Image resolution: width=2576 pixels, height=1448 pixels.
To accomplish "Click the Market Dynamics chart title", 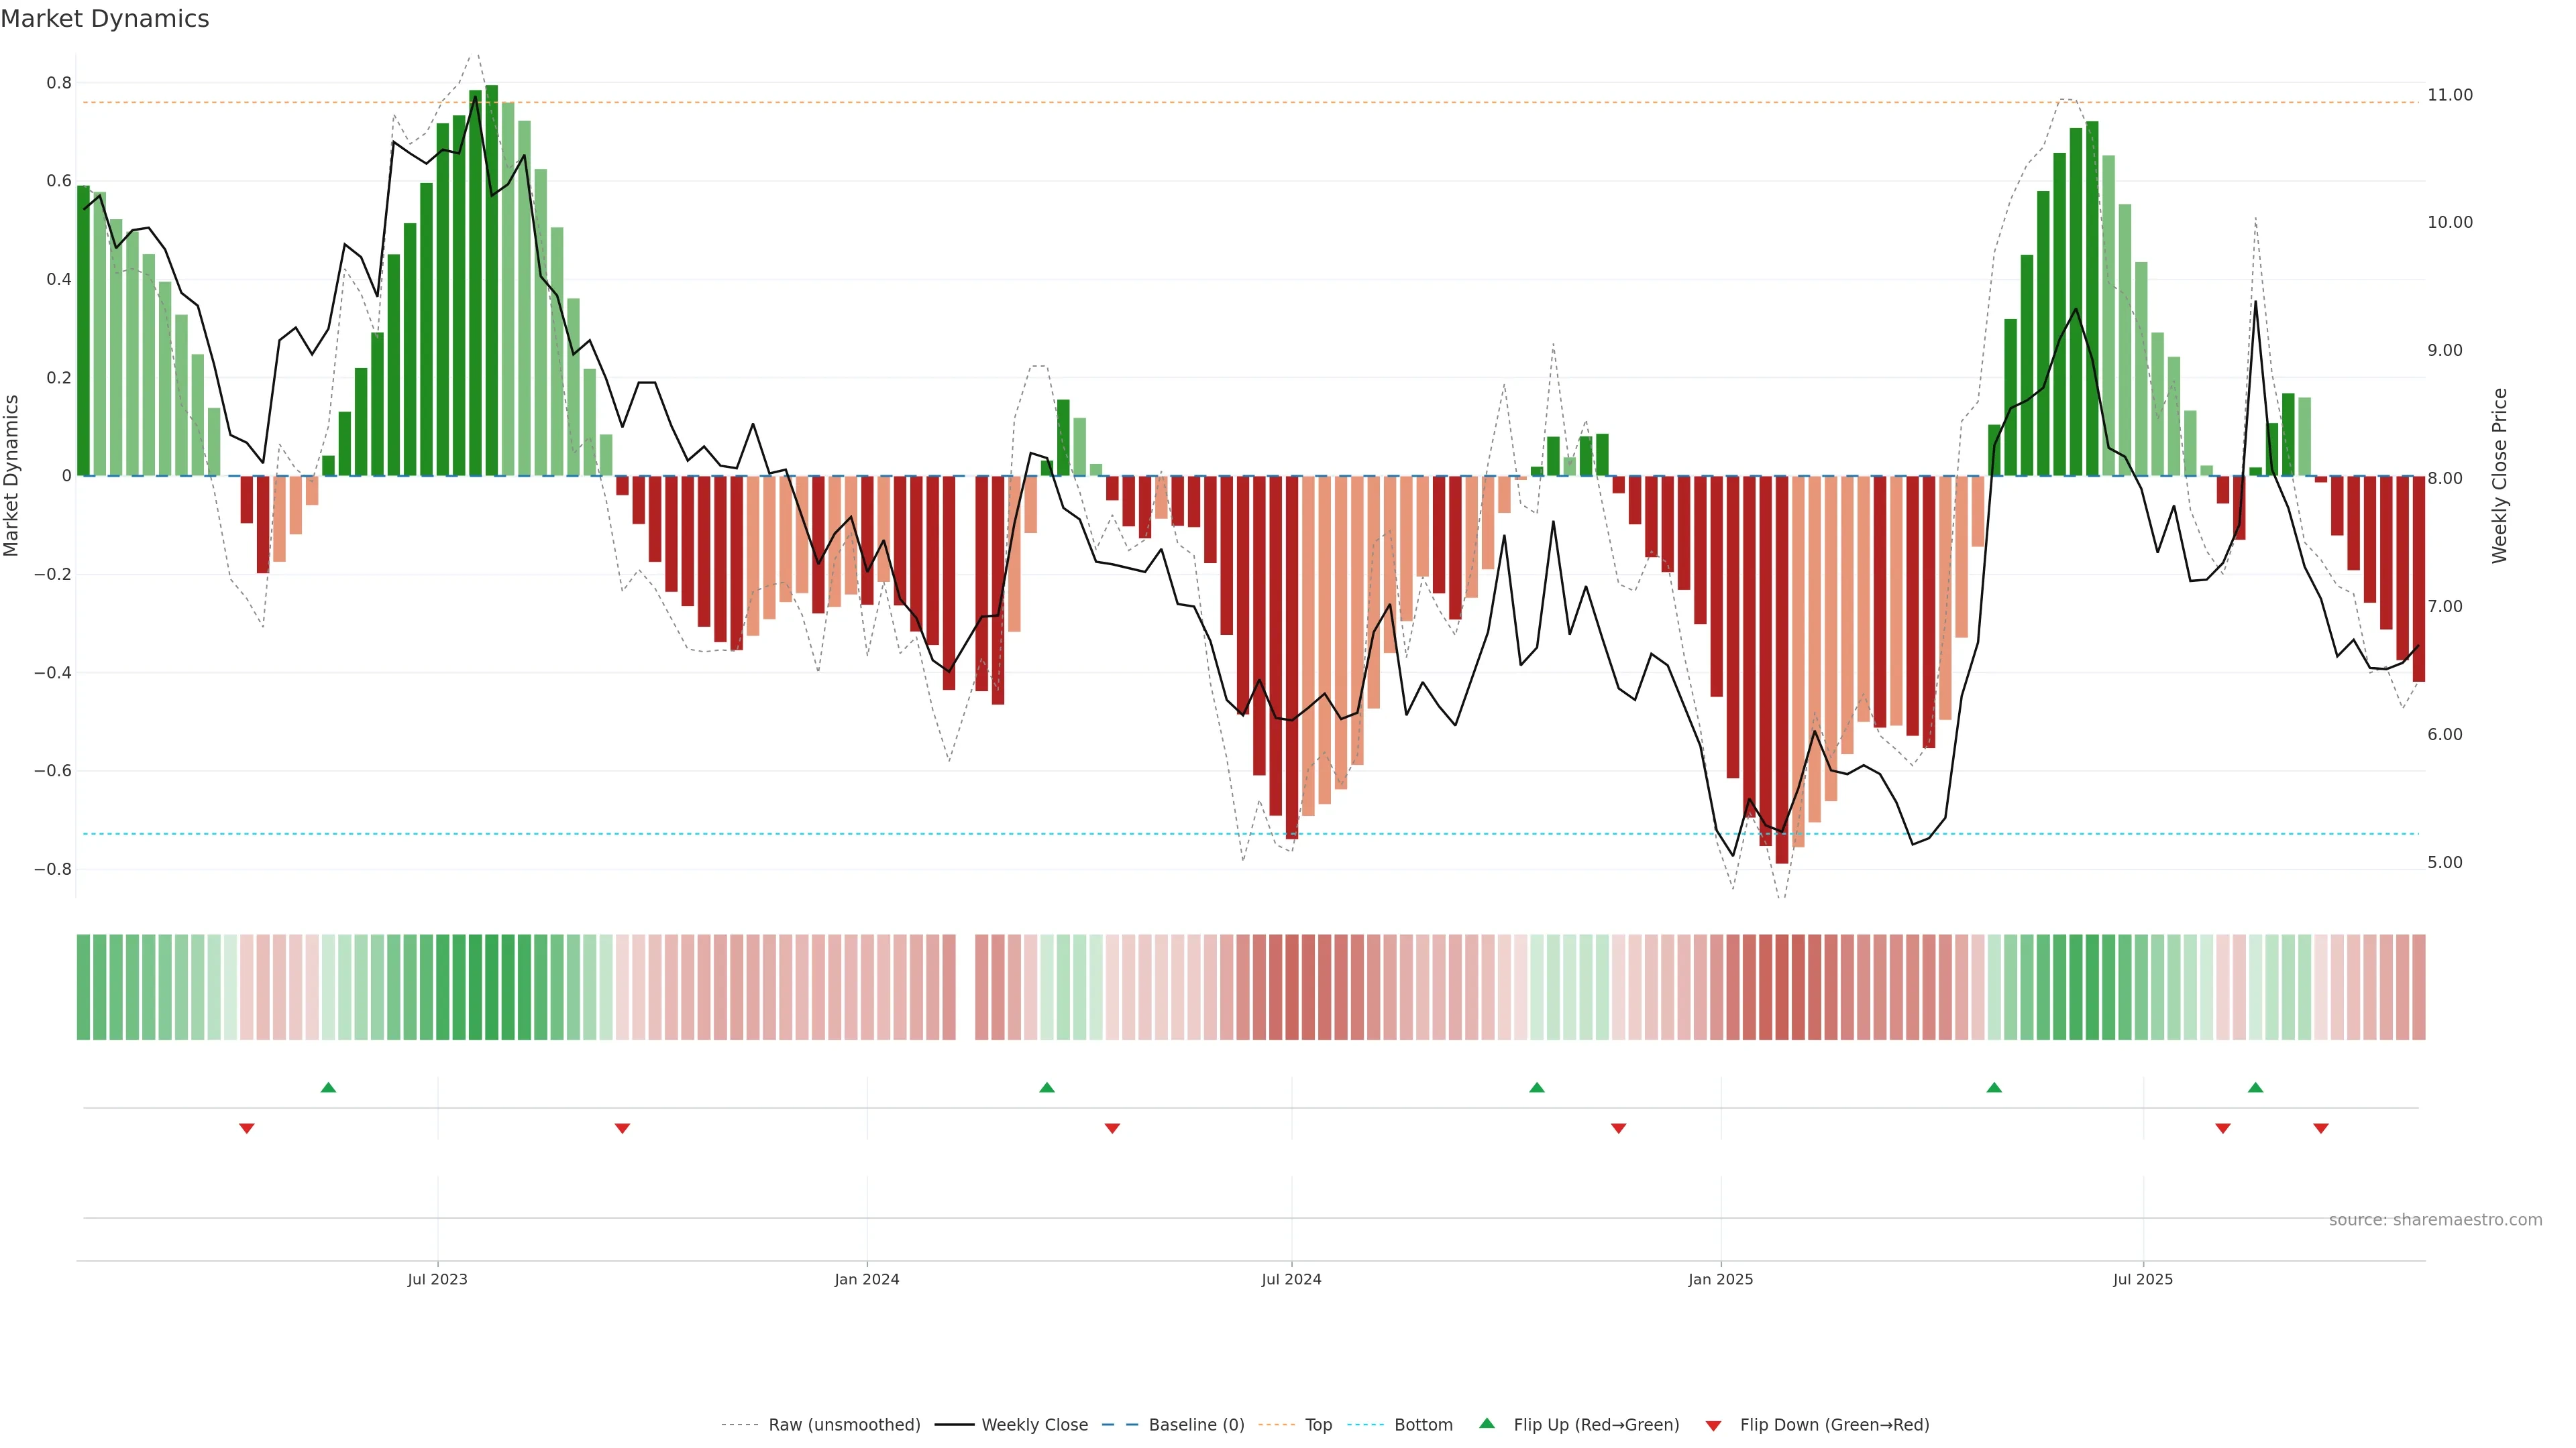I will coord(105,19).
